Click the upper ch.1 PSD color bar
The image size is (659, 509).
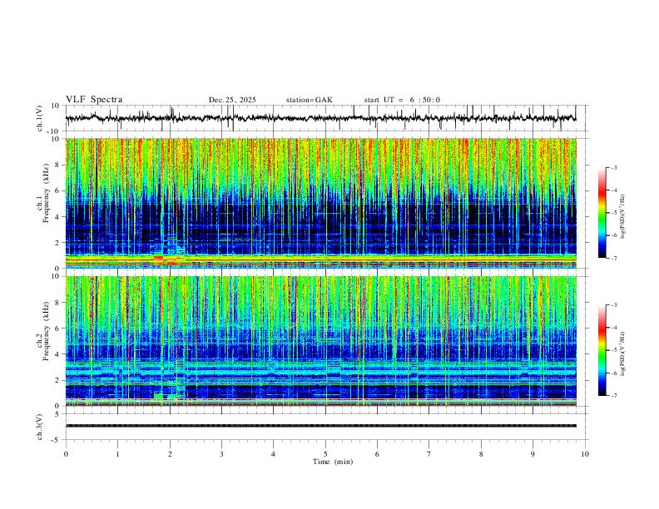602,213
